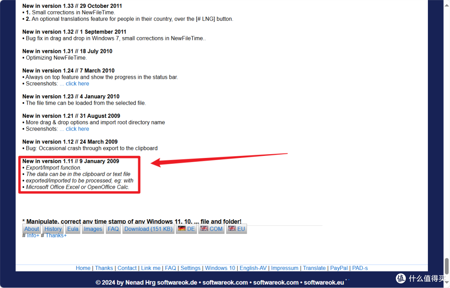Click heading New in version 1.12 // 24 March 2009
Viewport: 450px width, 288px height.
point(70,142)
